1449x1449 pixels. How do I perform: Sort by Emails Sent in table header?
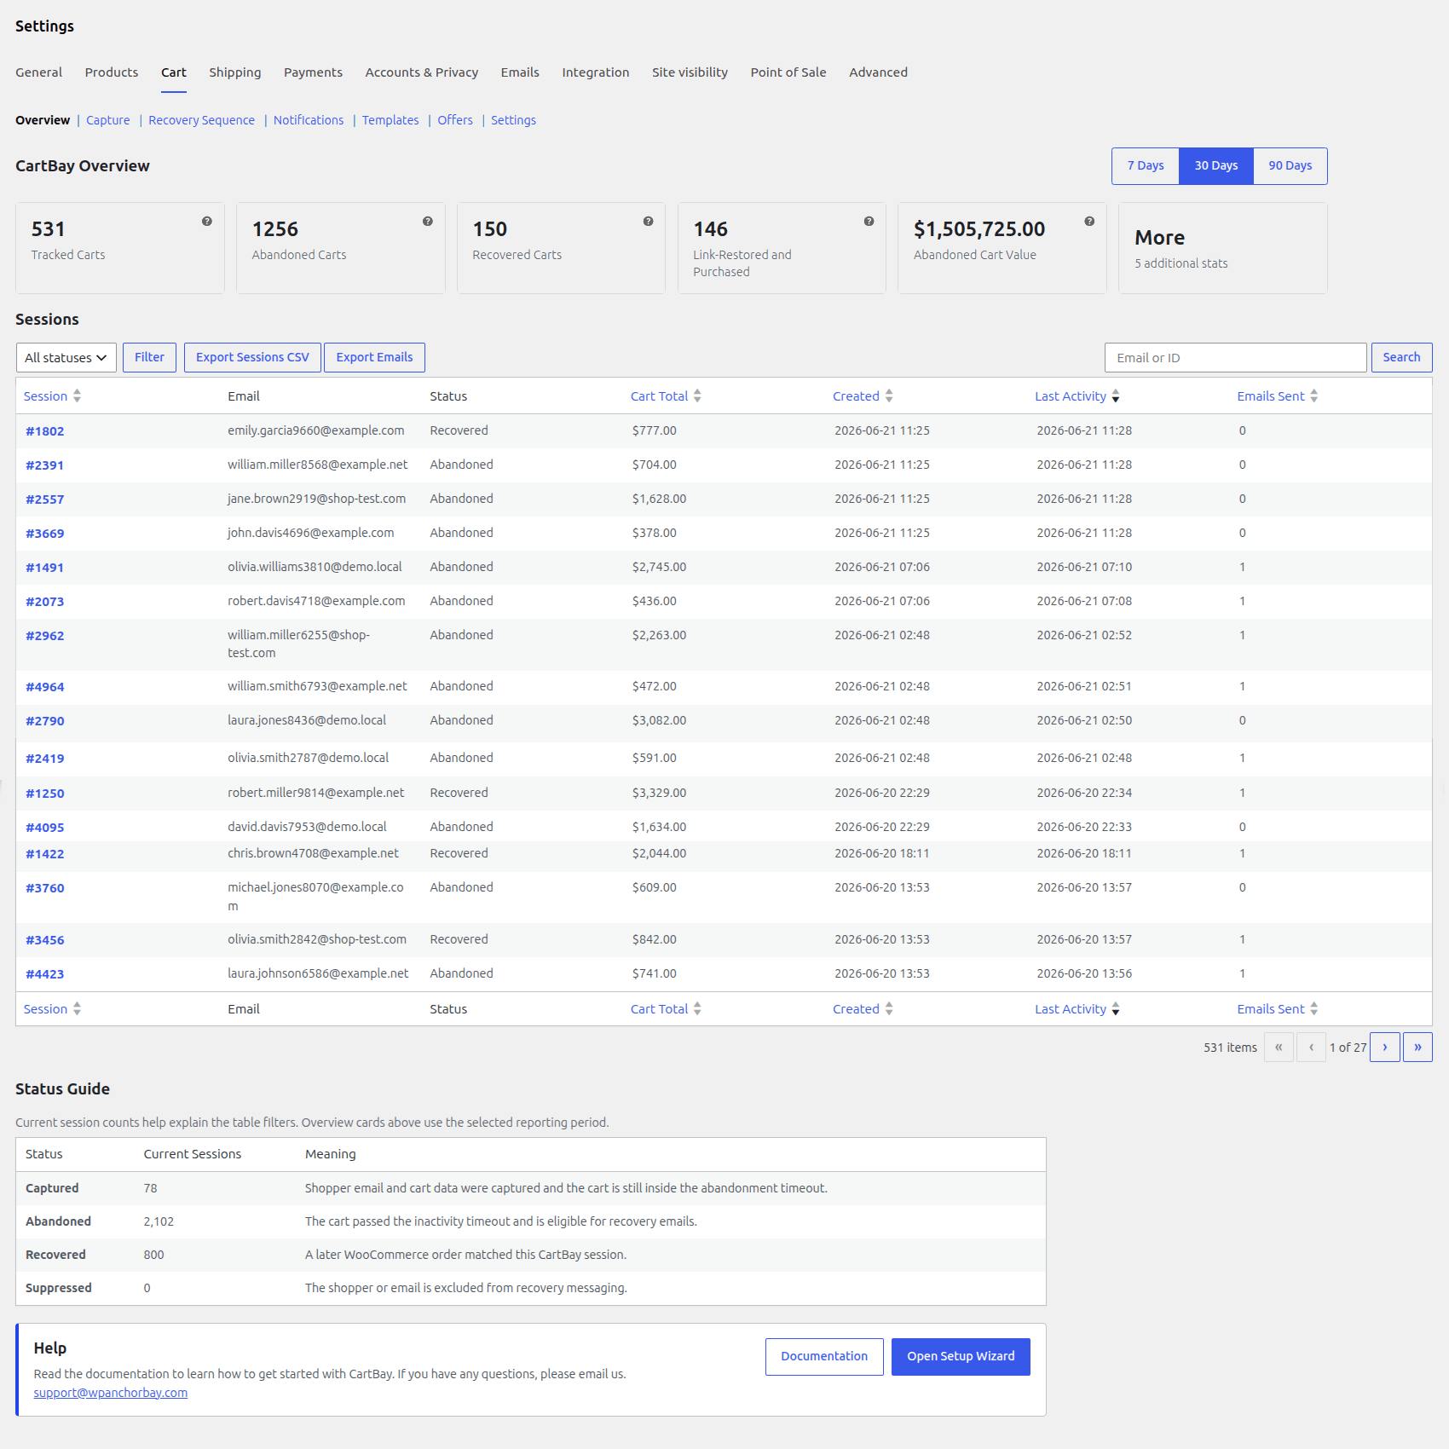click(1278, 396)
